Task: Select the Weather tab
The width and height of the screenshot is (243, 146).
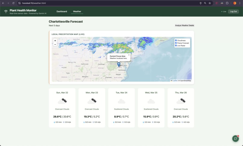Action: tap(77, 11)
